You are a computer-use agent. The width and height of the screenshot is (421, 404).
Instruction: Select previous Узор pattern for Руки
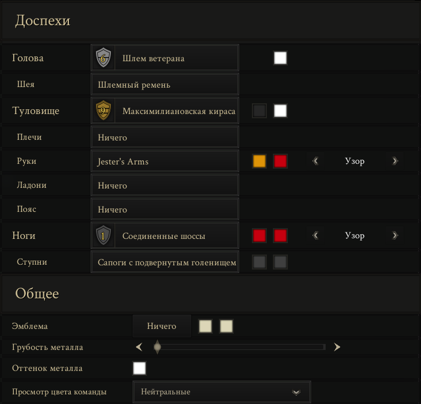point(315,161)
